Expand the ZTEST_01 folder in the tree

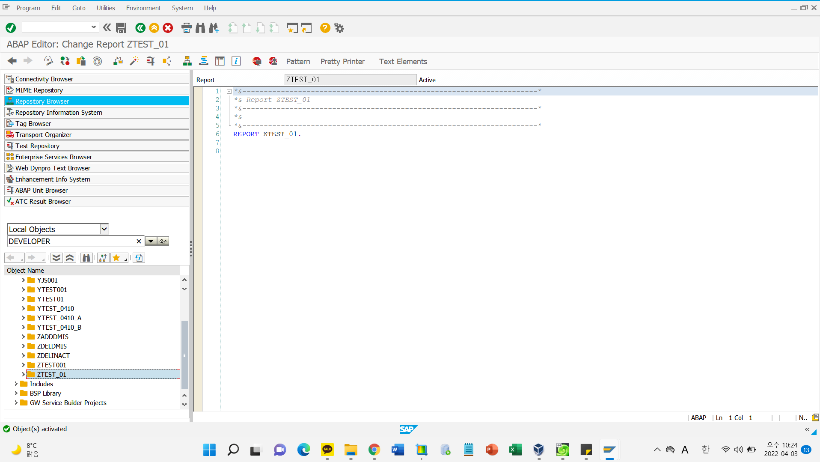coord(23,374)
